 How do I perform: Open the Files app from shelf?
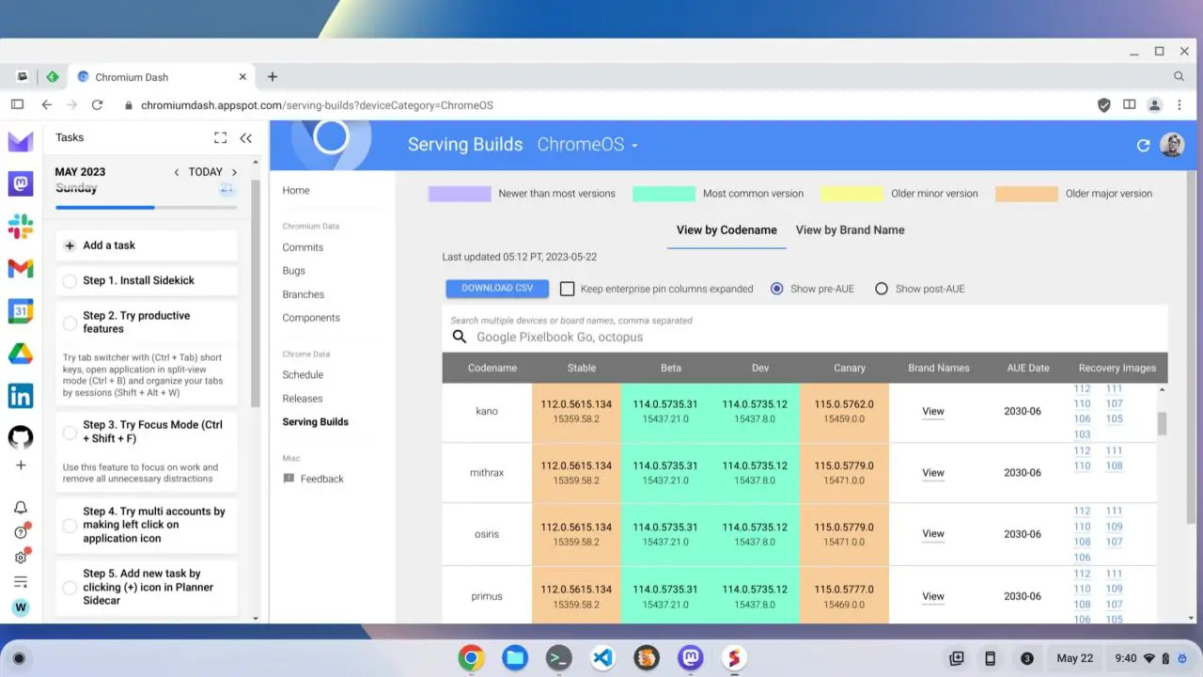pos(514,658)
